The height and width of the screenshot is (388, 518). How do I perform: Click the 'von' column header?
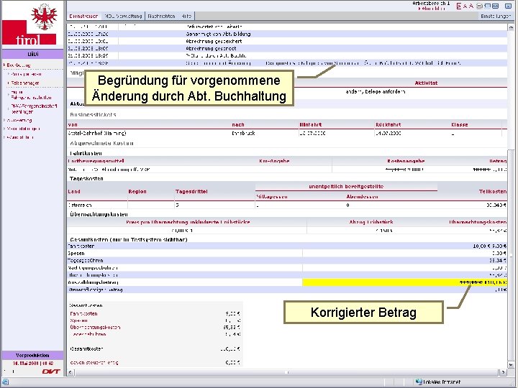click(x=73, y=125)
